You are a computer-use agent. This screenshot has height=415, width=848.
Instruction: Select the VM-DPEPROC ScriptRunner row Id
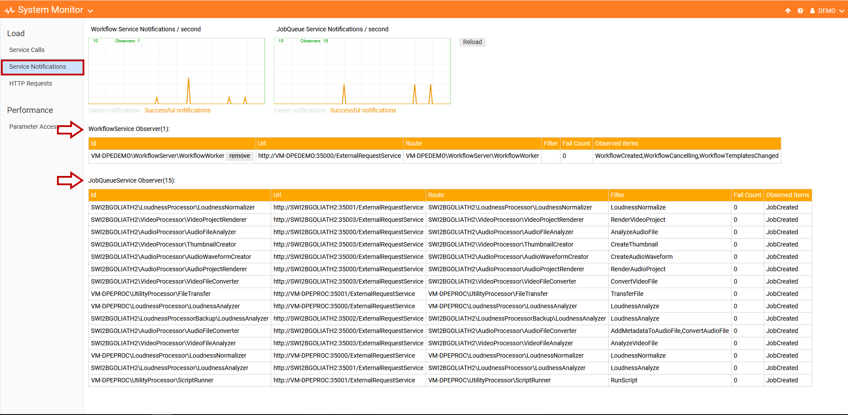click(x=152, y=380)
